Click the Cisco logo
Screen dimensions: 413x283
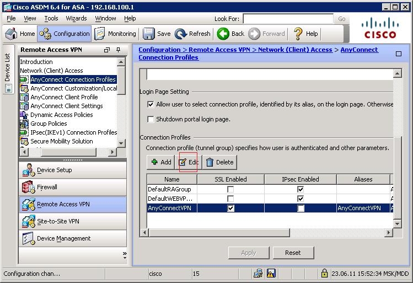380,28
